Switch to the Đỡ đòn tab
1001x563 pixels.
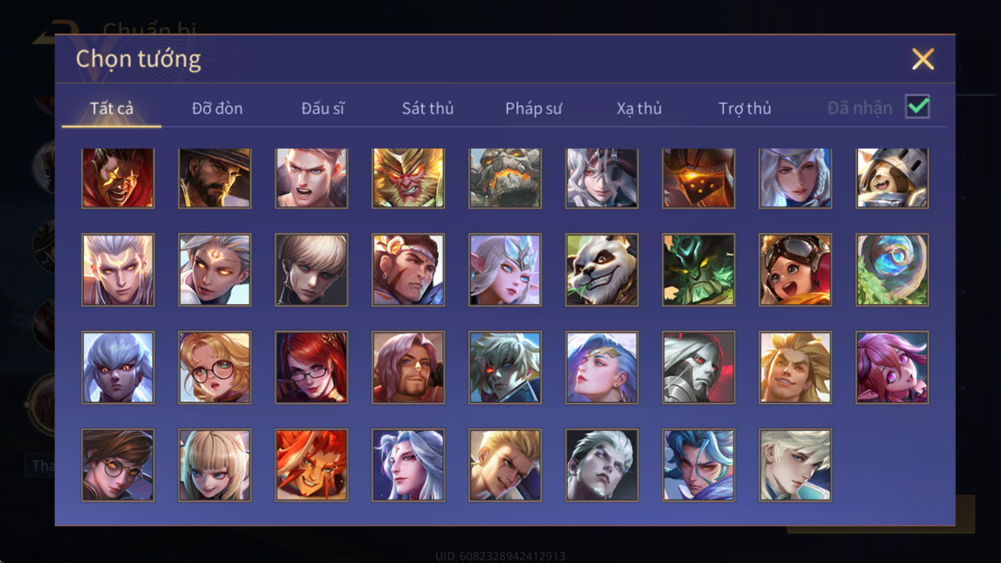[x=217, y=108]
